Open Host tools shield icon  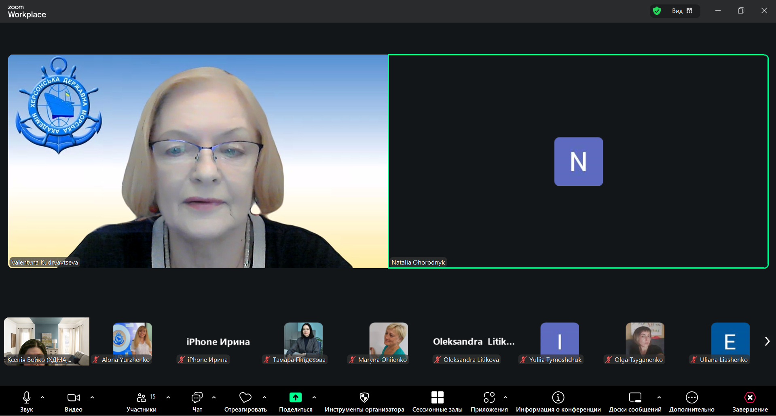click(x=364, y=398)
